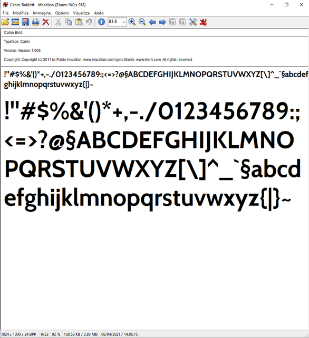Close the IrfanView window

(x=301, y=5)
